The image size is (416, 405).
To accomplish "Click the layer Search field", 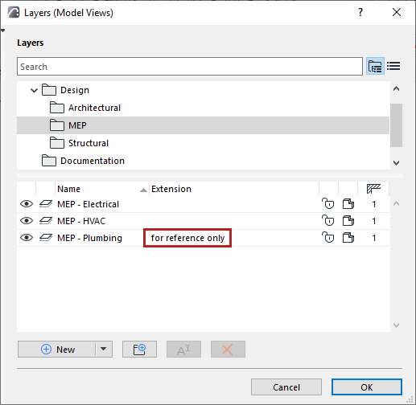I will [x=190, y=67].
